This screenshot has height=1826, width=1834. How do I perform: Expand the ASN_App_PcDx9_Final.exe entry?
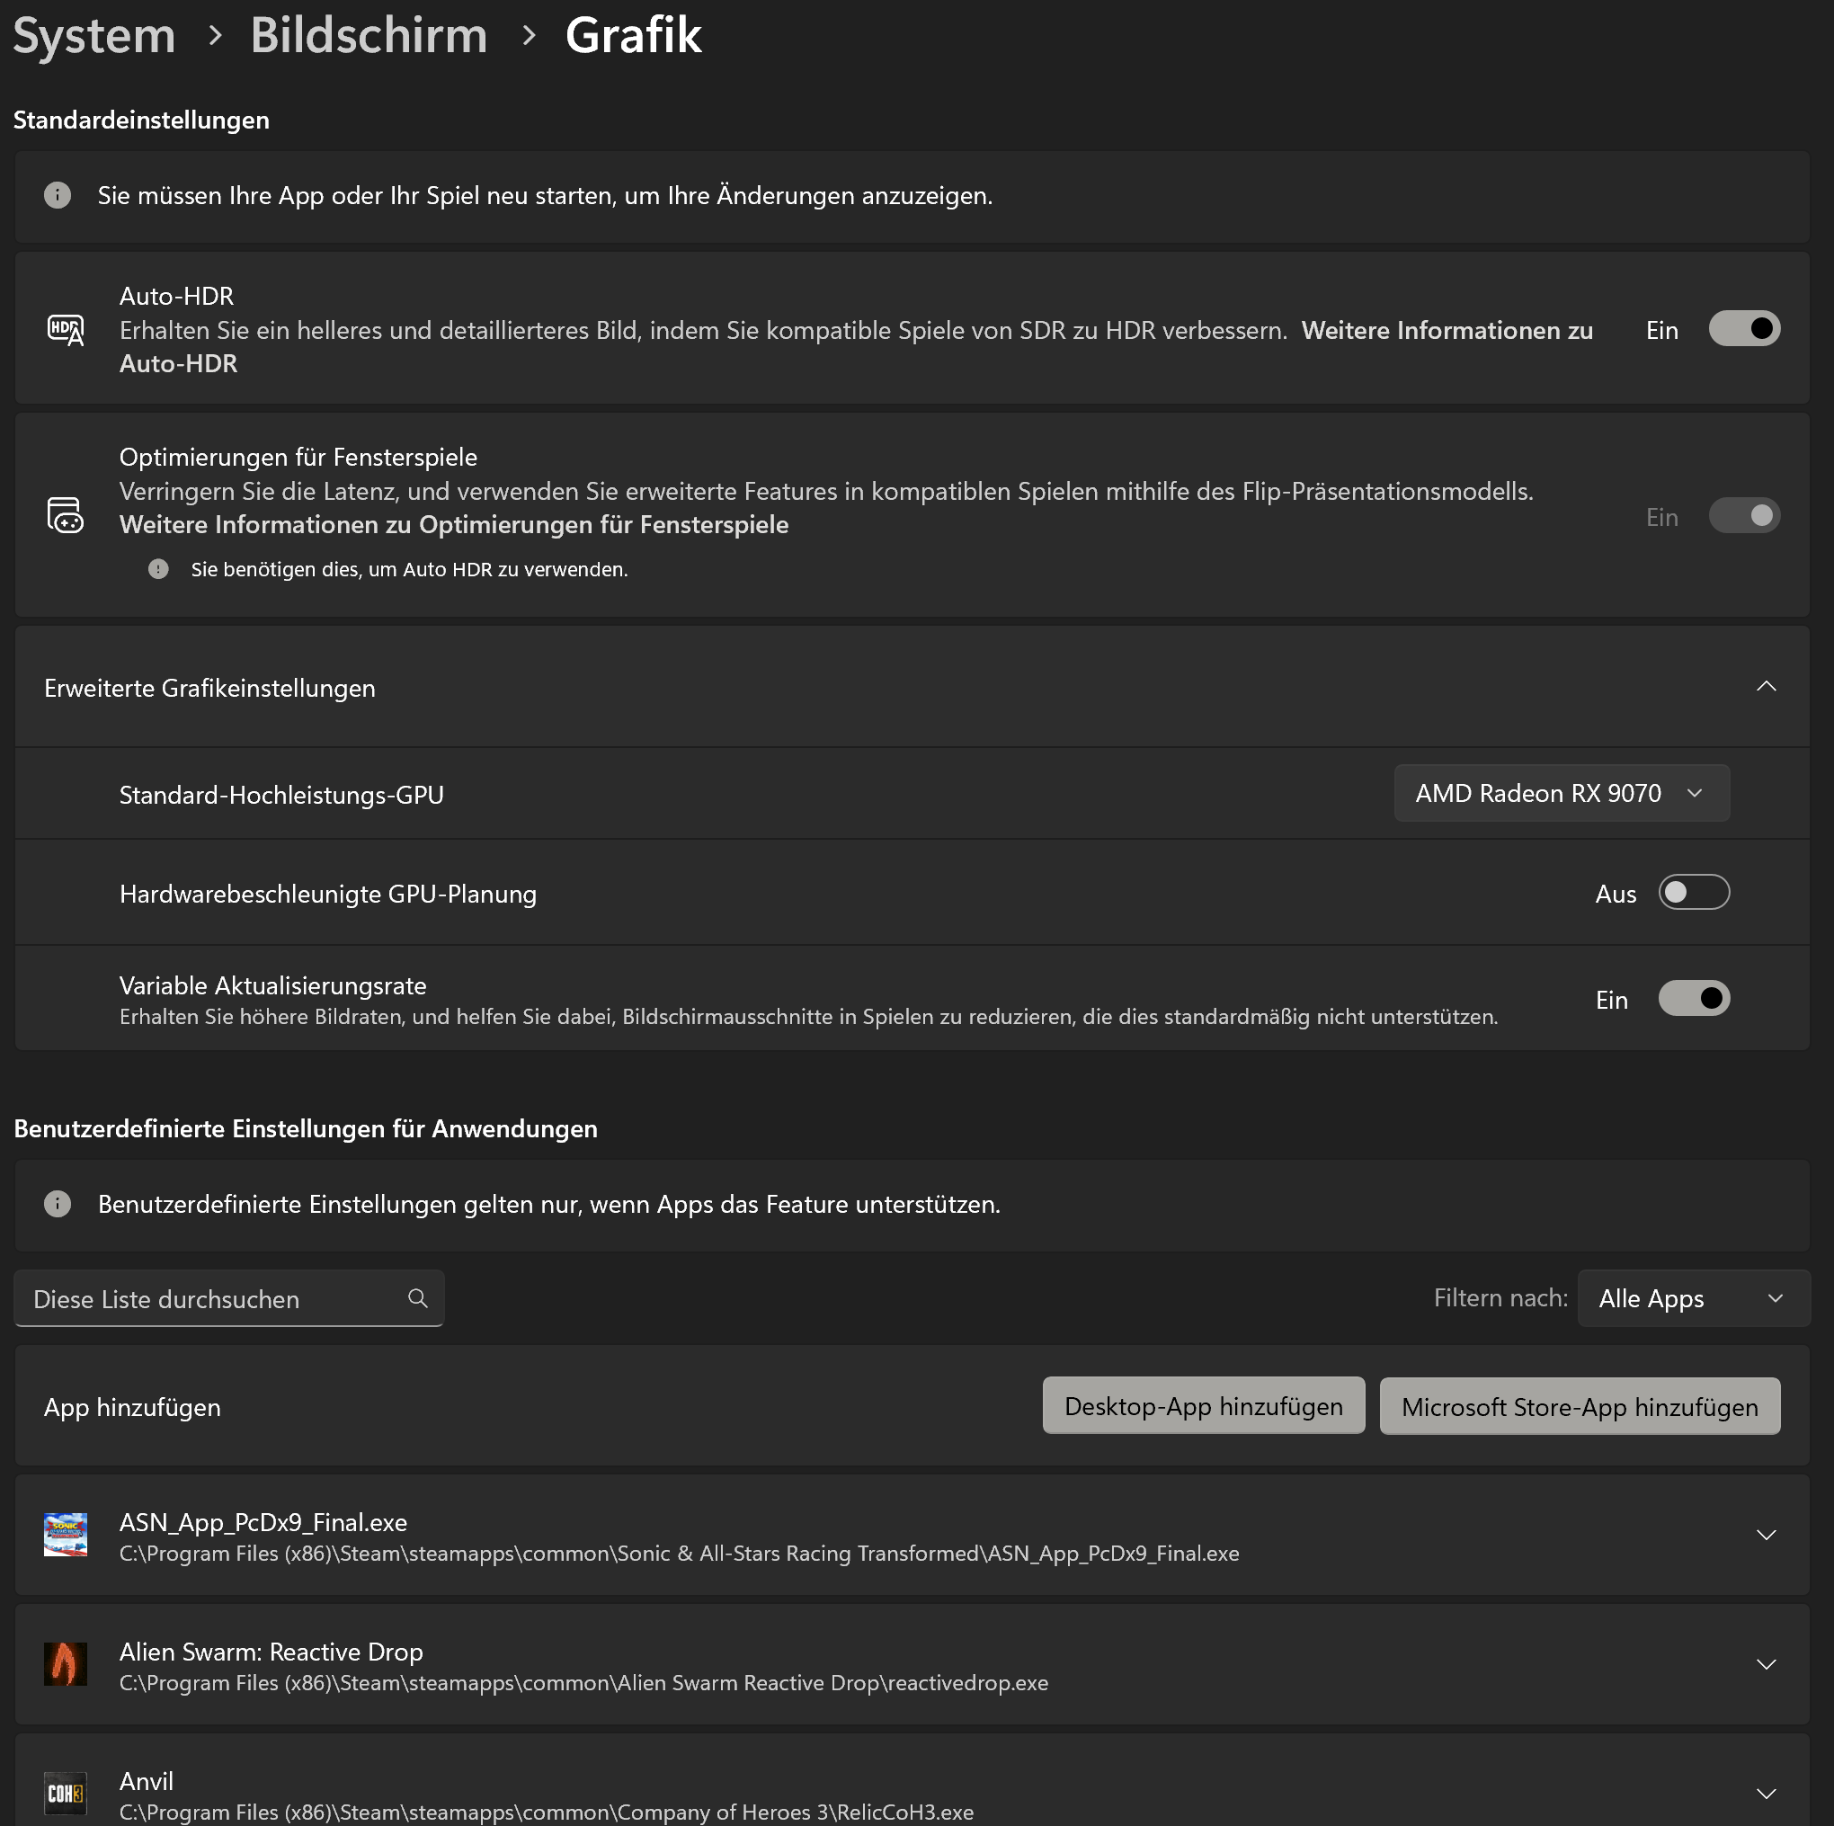coord(1766,1535)
